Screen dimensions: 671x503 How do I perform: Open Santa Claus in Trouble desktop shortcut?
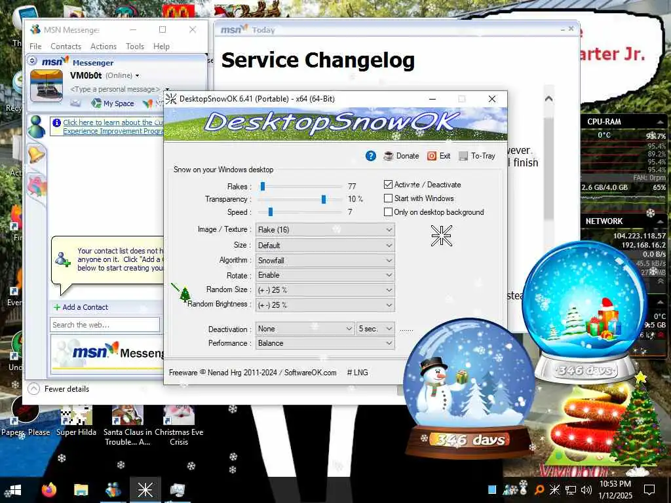[x=128, y=426]
